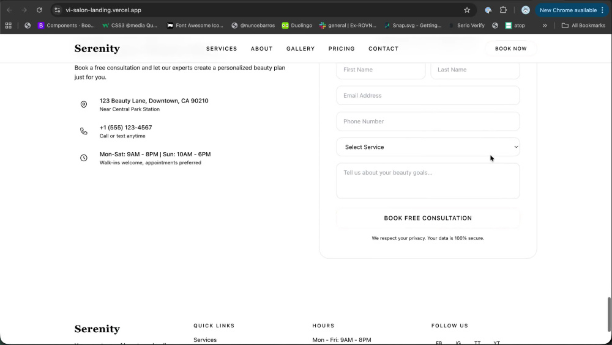
Task: Focus the First Name input field
Action: 381,70
